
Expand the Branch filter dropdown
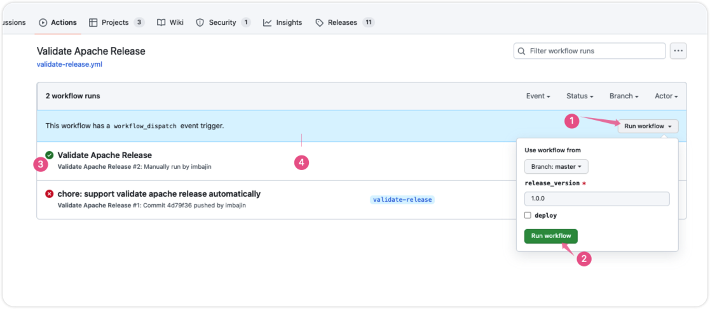pyautogui.click(x=624, y=96)
